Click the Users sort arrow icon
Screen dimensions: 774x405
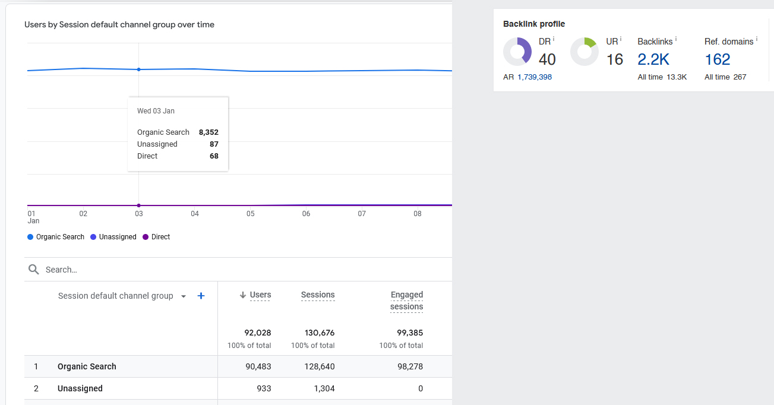[x=243, y=295]
